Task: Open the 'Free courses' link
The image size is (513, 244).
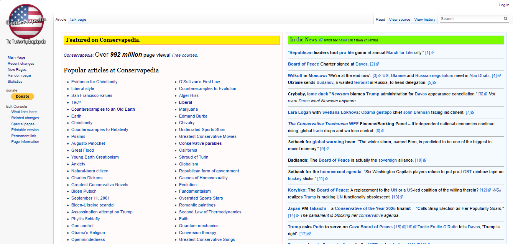Action: point(184,55)
